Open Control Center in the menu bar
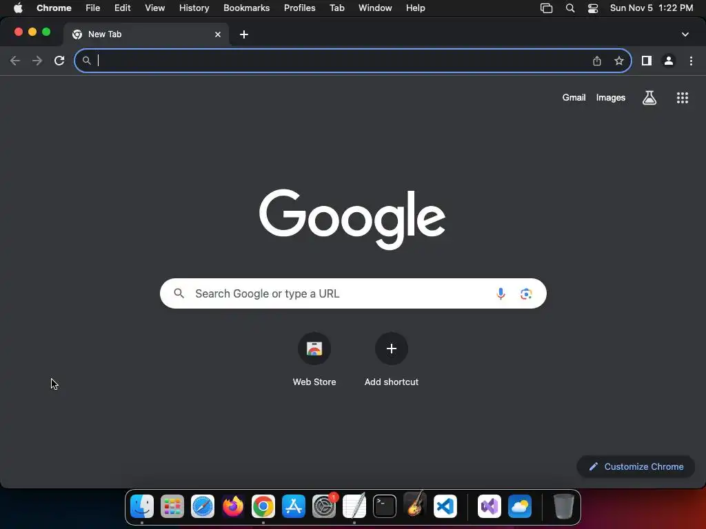The height and width of the screenshot is (529, 706). [x=593, y=8]
